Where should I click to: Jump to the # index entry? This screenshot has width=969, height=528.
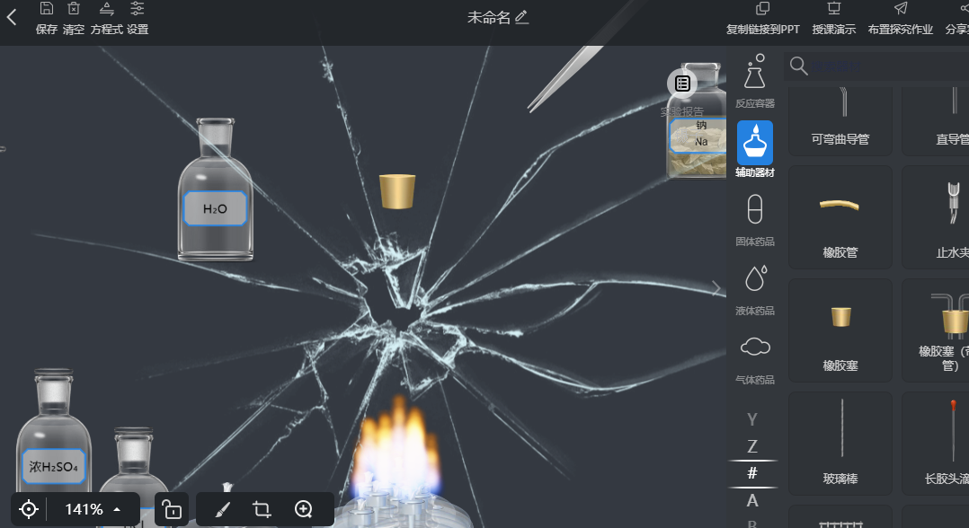point(752,473)
